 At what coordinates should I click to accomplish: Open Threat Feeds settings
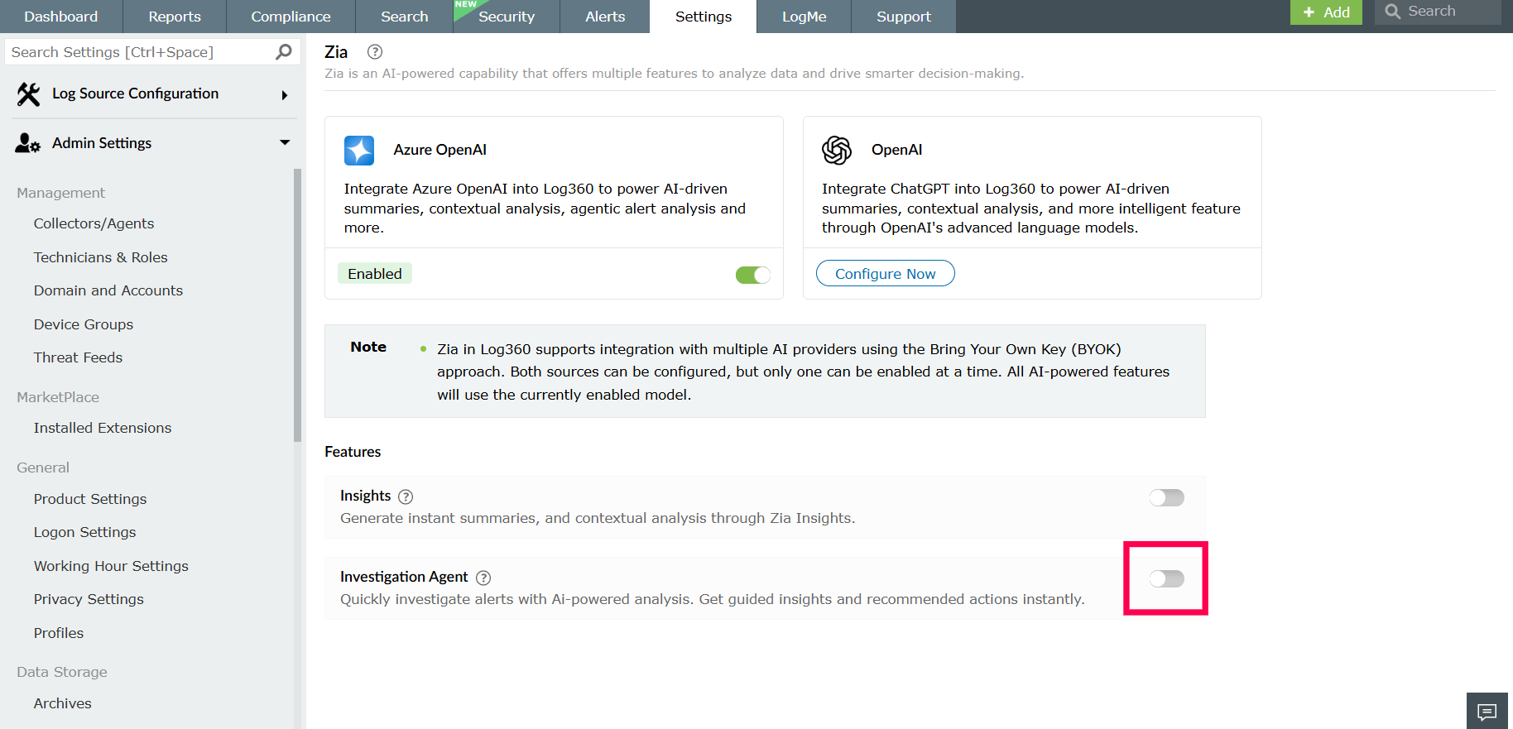pyautogui.click(x=78, y=357)
